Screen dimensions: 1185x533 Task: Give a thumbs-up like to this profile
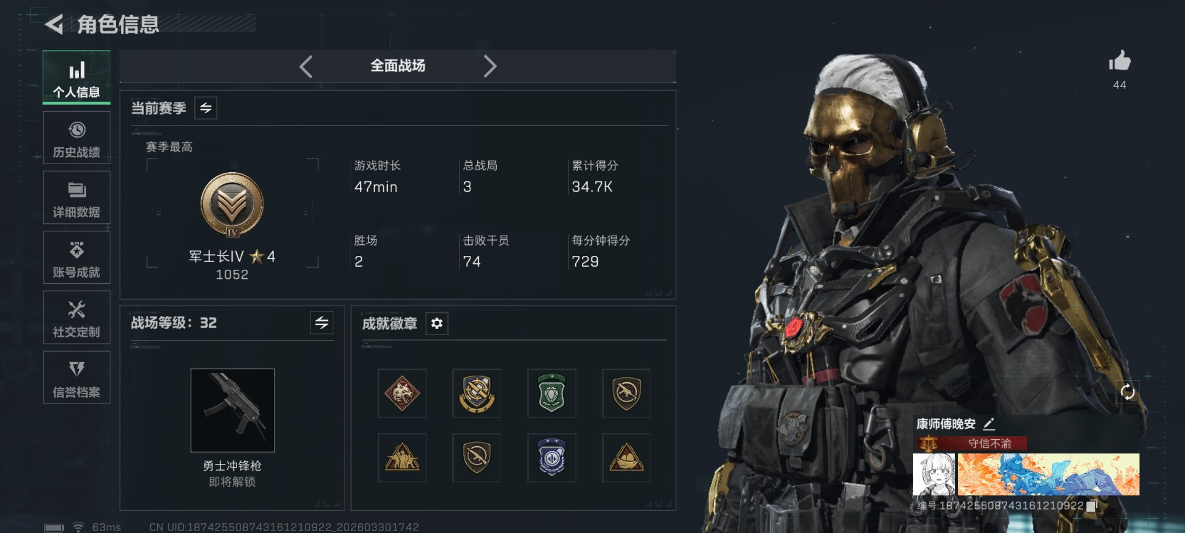tap(1120, 62)
